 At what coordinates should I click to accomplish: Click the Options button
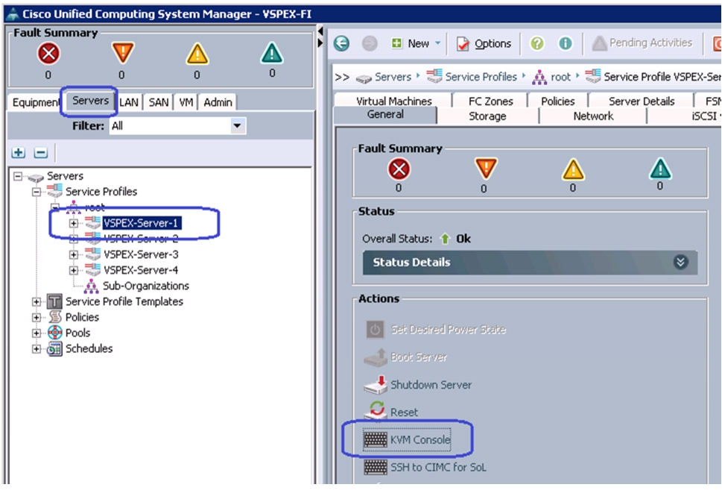(x=484, y=44)
